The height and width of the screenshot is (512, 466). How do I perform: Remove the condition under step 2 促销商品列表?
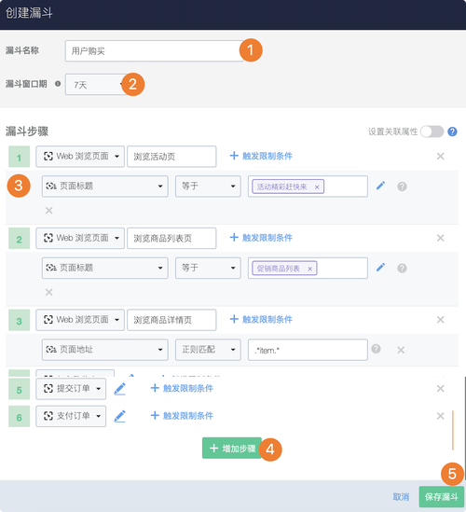(x=49, y=292)
